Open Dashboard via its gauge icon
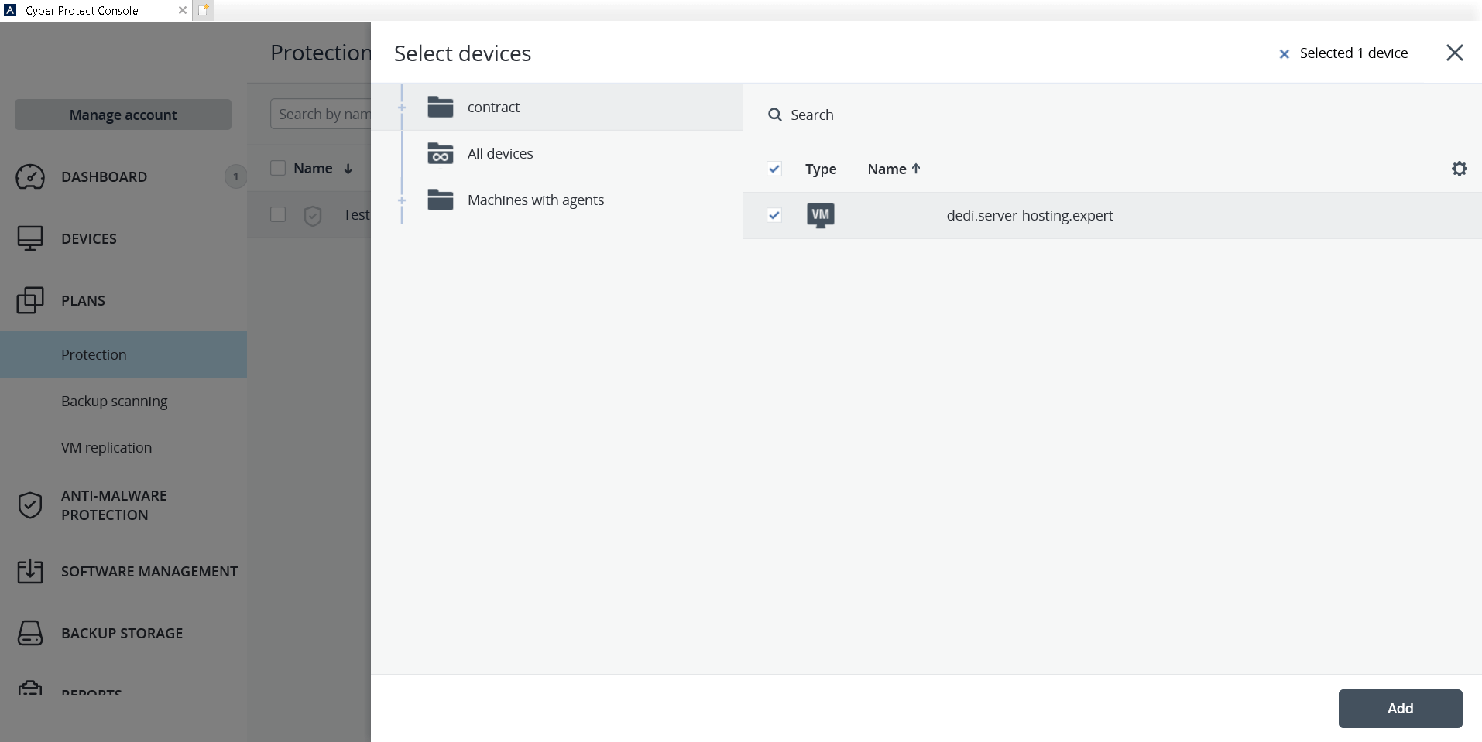 point(30,176)
